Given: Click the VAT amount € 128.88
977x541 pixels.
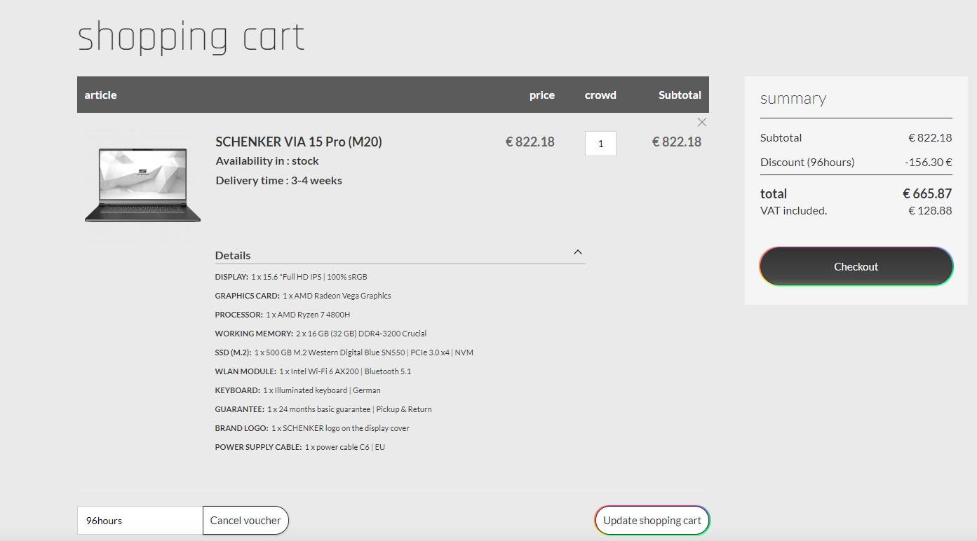Looking at the screenshot, I should [930, 210].
